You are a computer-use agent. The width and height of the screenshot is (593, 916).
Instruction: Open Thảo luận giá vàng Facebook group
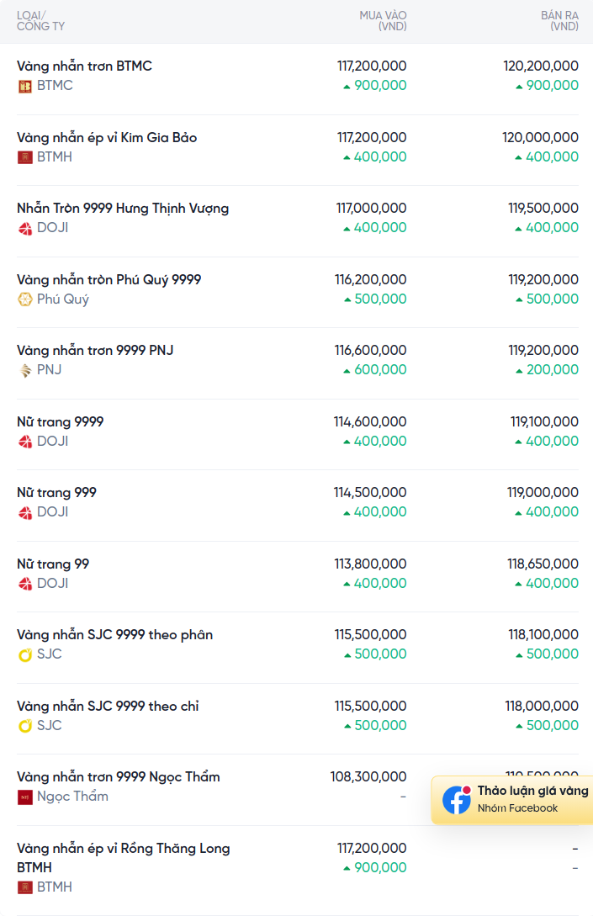click(x=532, y=792)
